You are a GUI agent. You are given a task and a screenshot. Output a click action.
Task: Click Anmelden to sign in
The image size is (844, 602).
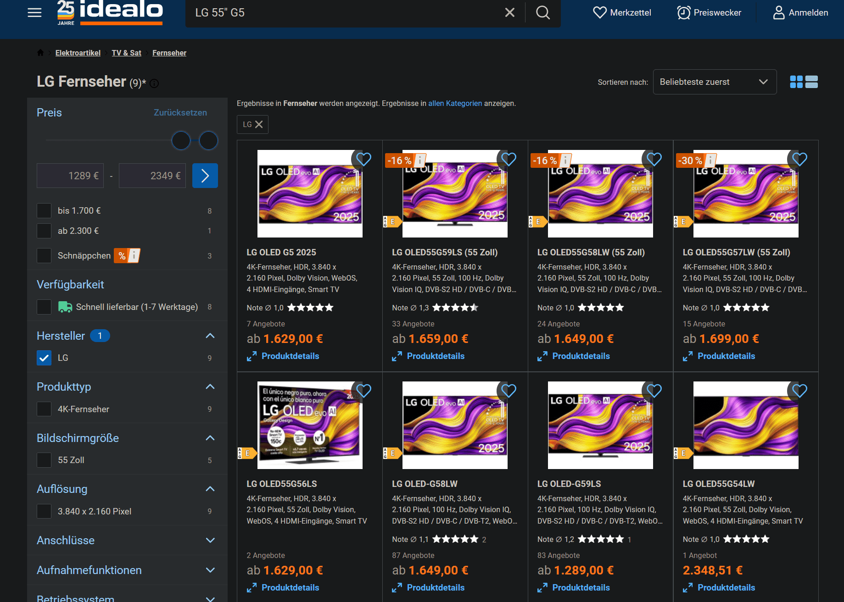800,12
